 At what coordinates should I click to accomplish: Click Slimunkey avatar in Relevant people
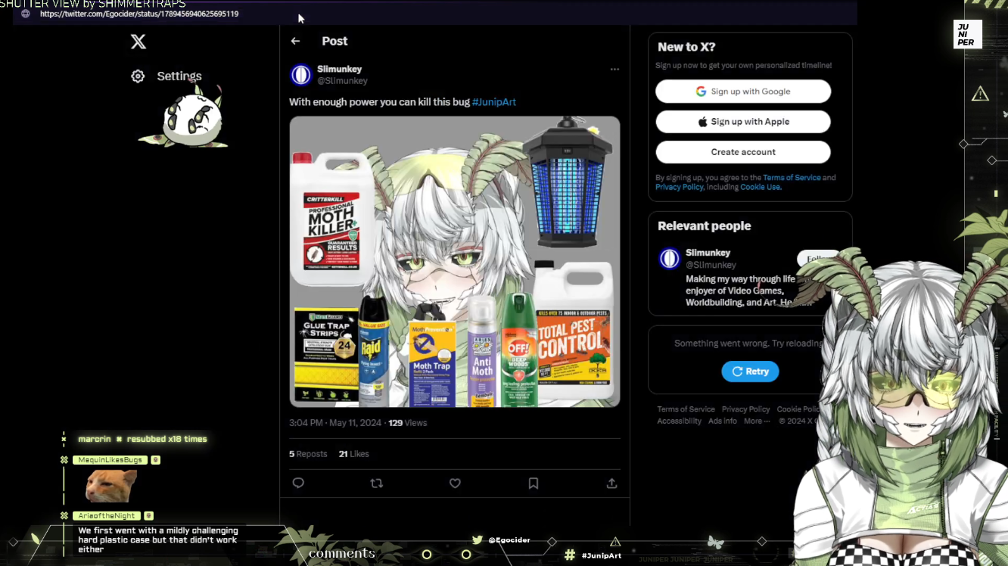pos(670,259)
